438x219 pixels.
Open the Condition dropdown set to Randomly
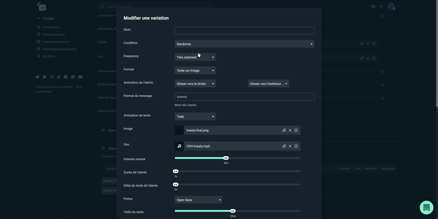(244, 44)
